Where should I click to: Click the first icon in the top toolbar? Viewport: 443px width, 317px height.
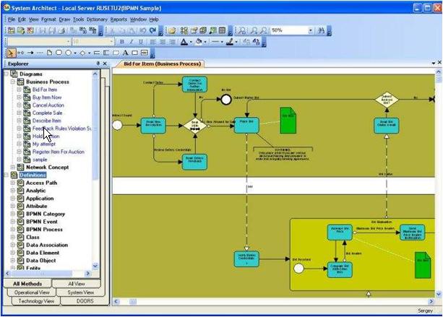point(12,30)
